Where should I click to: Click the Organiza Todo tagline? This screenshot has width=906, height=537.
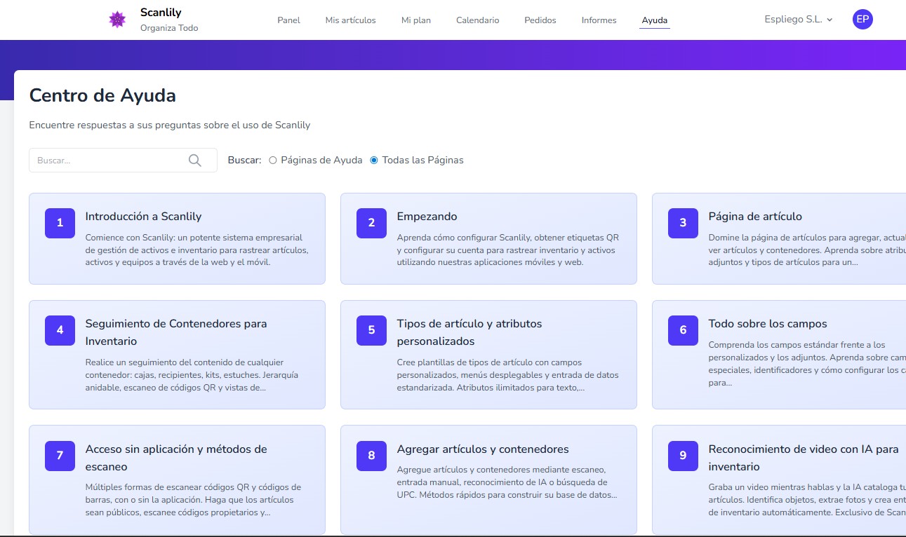[x=169, y=28]
